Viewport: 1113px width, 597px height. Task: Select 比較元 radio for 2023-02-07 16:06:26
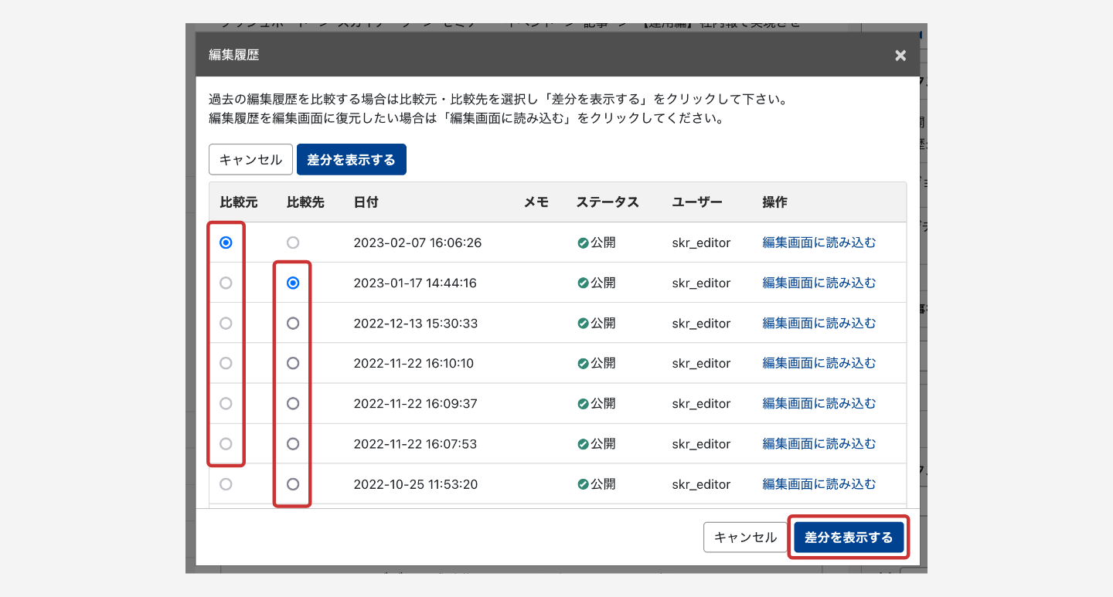226,243
